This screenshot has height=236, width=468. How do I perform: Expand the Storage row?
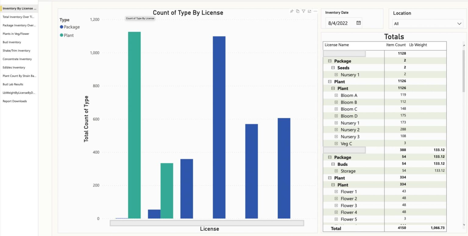pyautogui.click(x=336, y=171)
